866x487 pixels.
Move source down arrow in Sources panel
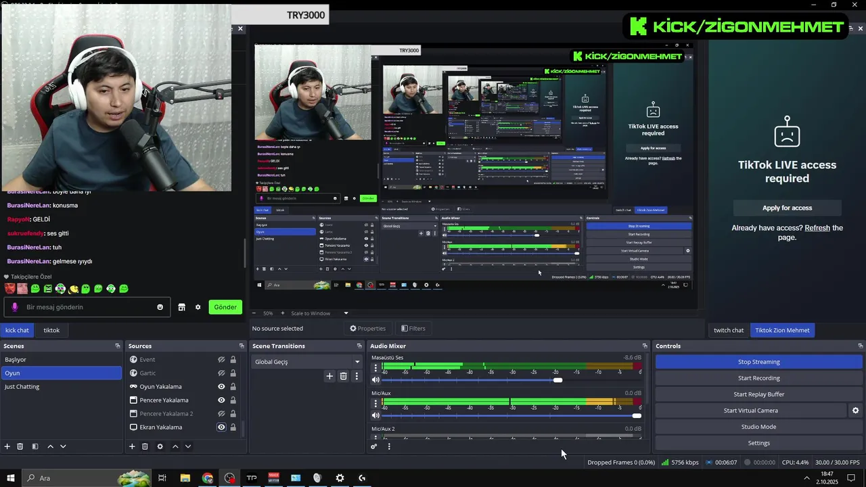(x=188, y=446)
